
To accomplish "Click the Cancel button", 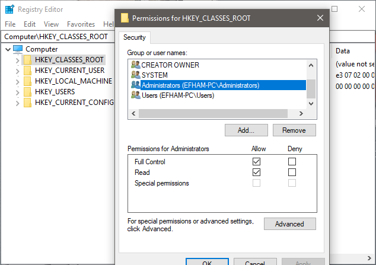I will point(255,261).
